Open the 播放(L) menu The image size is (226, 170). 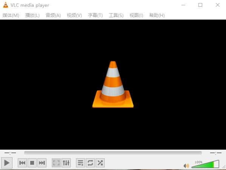point(33,15)
